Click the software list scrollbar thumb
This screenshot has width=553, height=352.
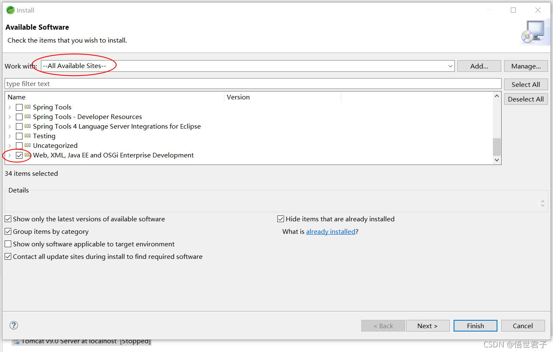[497, 147]
